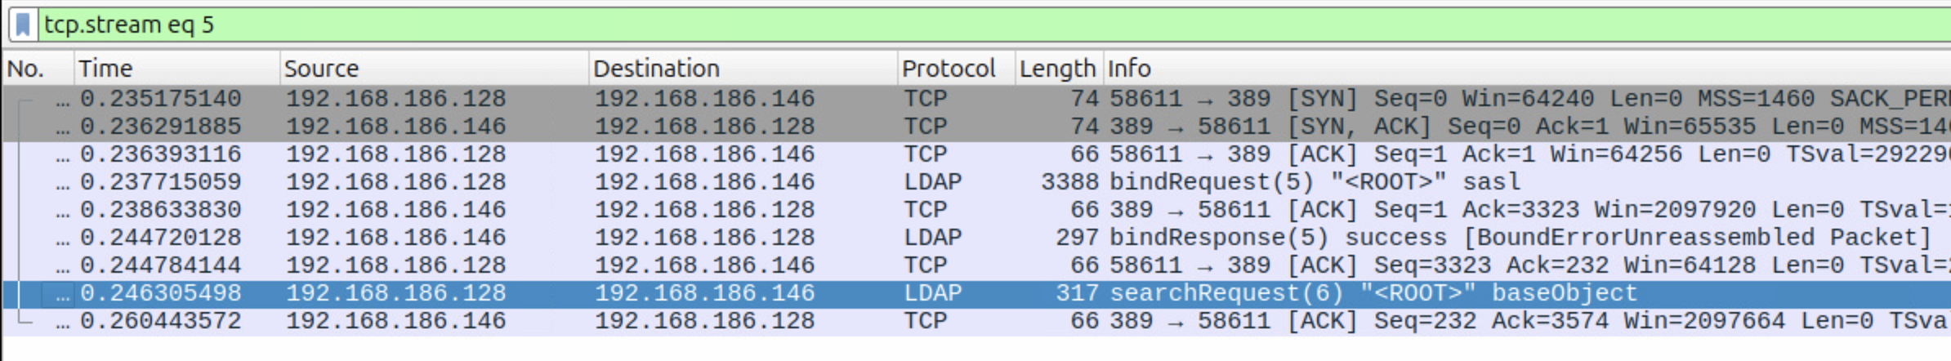This screenshot has height=361, width=1951.
Task: Select the first [SYN] packet row
Action: coord(817,99)
